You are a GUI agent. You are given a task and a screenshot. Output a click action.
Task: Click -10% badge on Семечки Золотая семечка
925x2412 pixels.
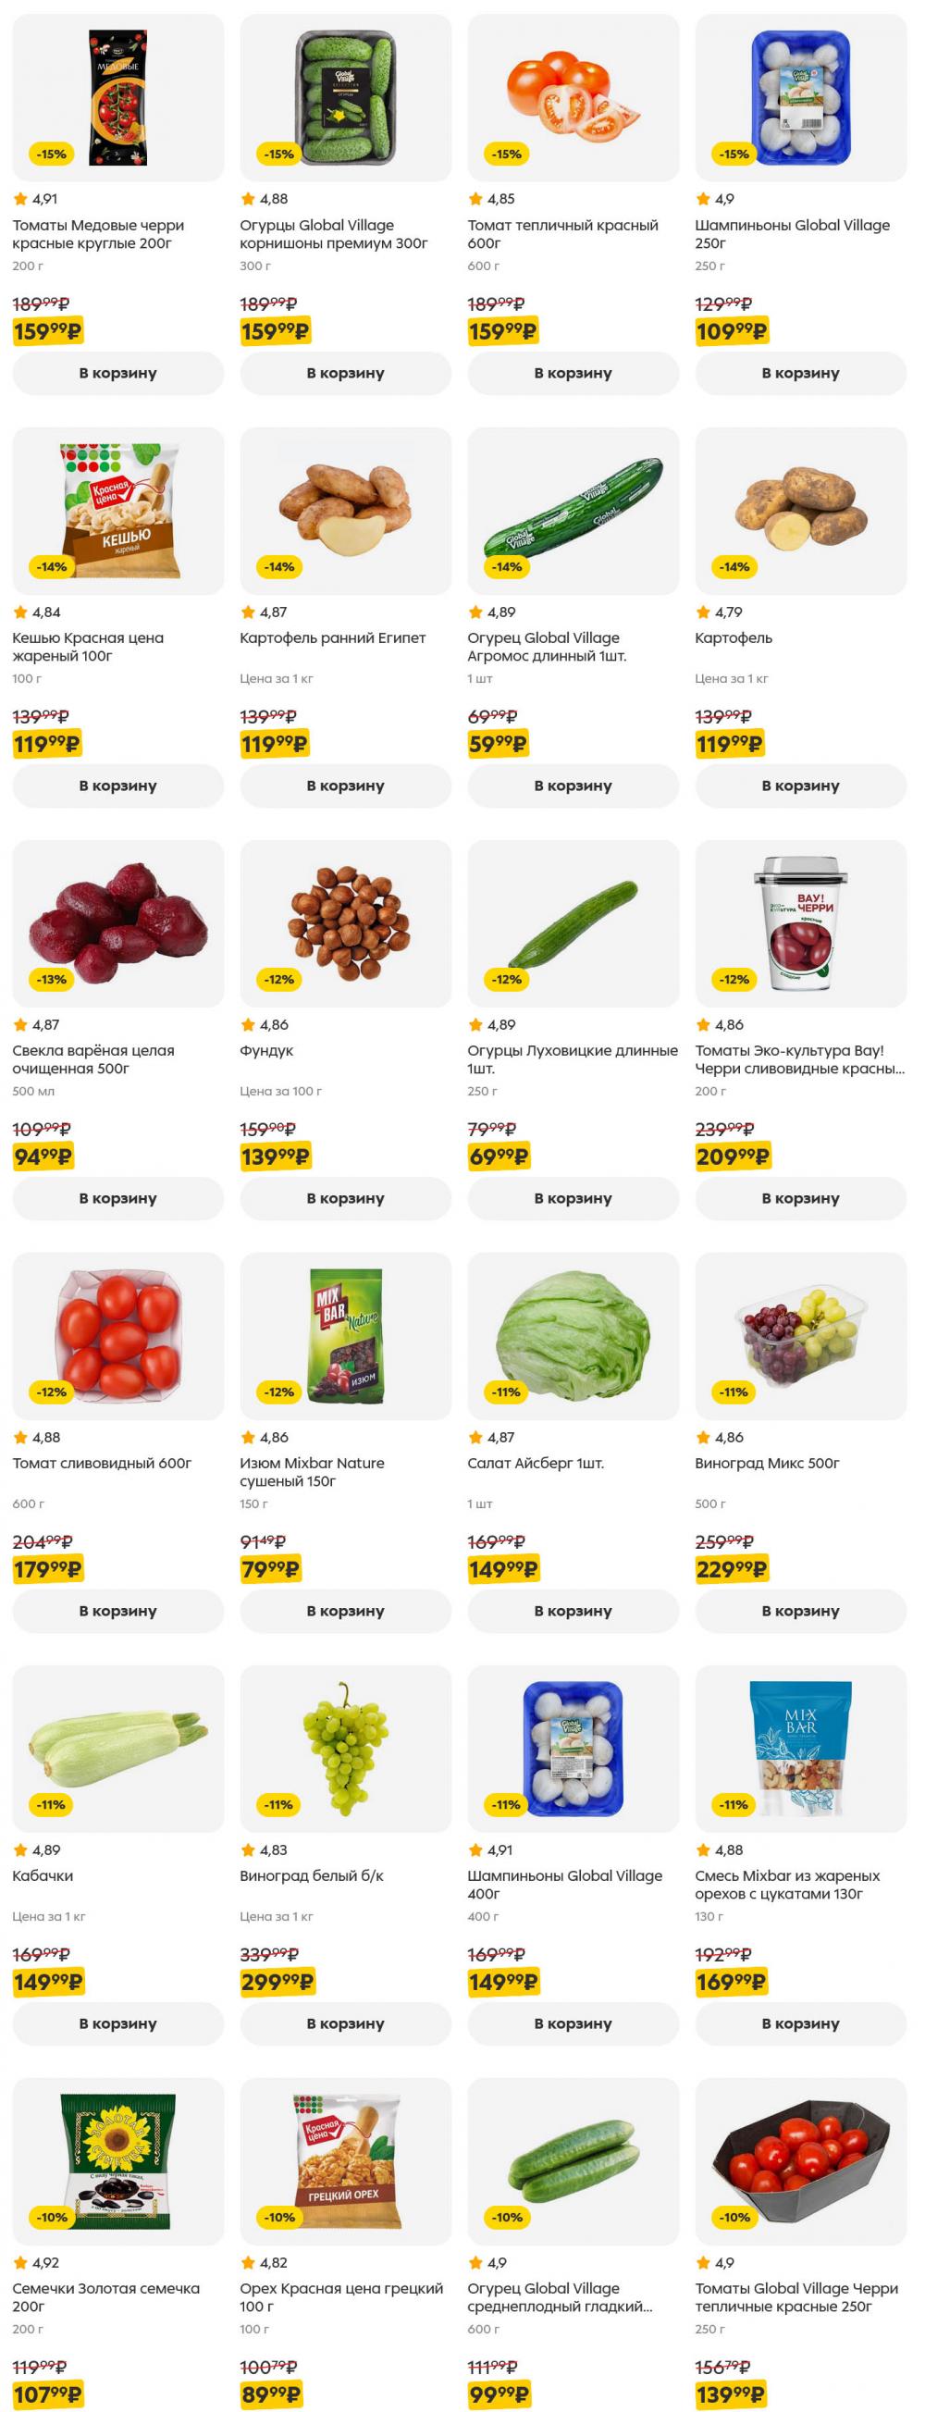pyautogui.click(x=52, y=2217)
